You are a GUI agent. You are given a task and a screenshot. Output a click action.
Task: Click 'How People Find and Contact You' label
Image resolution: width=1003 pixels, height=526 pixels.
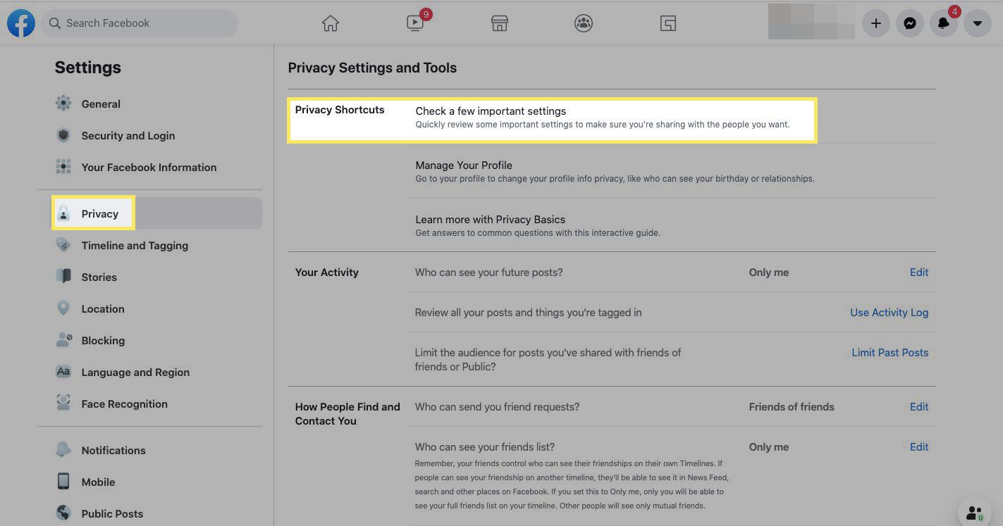tap(347, 414)
